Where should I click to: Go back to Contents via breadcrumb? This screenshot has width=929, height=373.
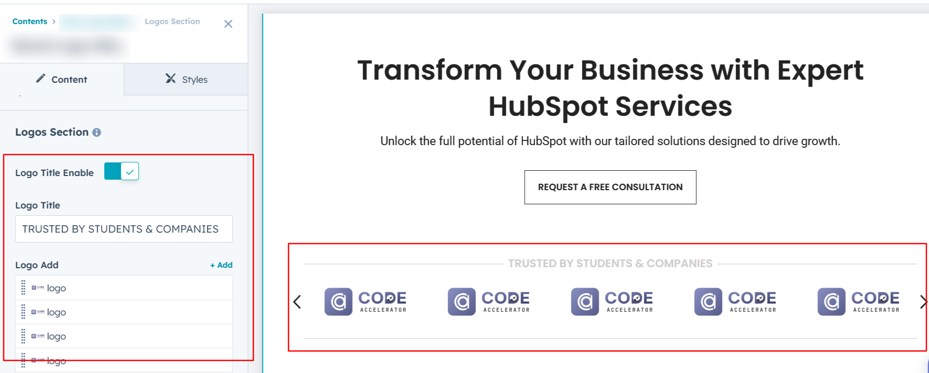coord(30,21)
